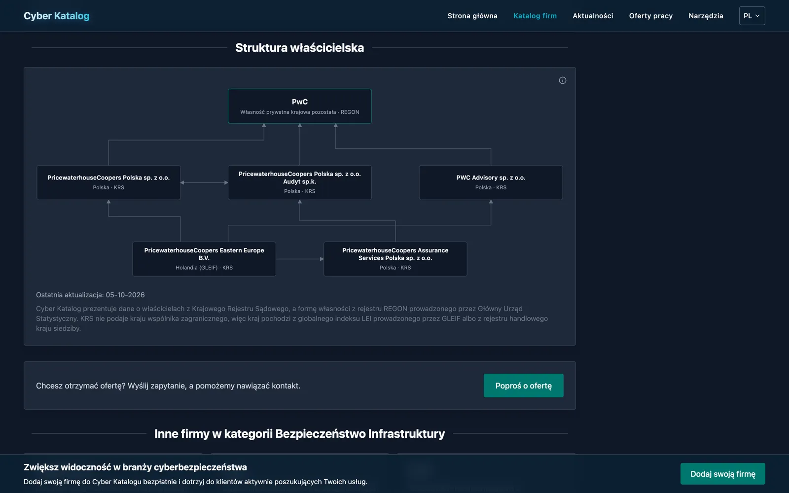Select the PwC root node

tap(300, 106)
